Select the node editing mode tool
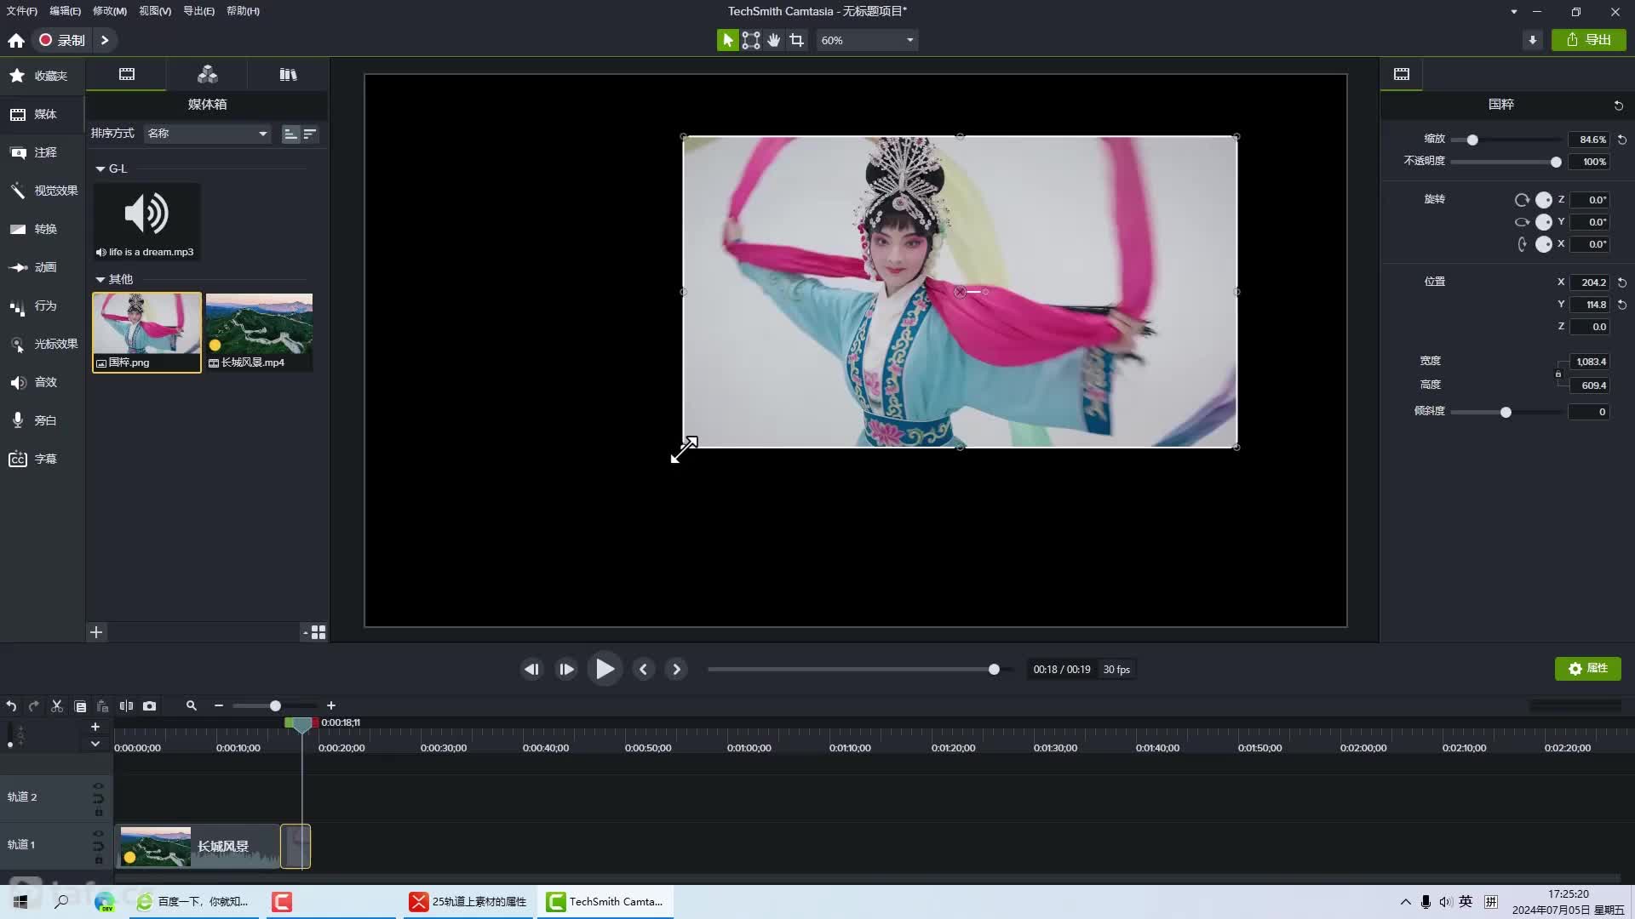The height and width of the screenshot is (919, 1635). pyautogui.click(x=751, y=40)
